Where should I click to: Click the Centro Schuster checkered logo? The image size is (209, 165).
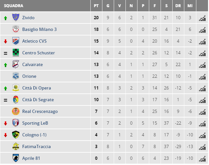tap(16, 53)
